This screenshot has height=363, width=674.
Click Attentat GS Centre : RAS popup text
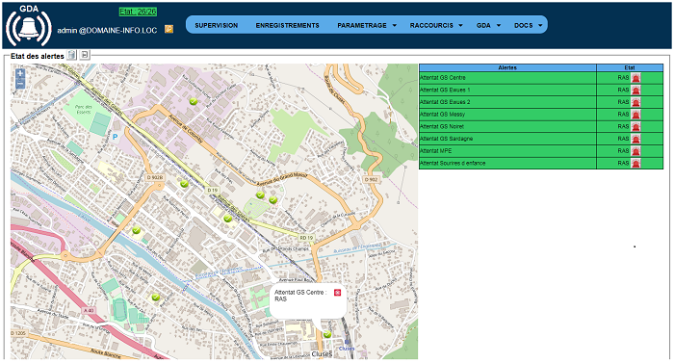(300, 296)
